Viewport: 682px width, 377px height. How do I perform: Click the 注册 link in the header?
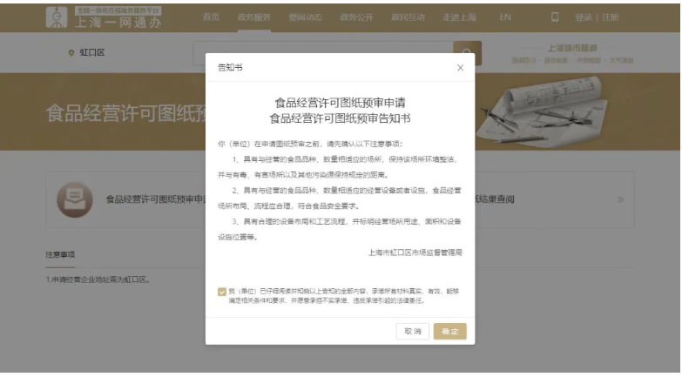click(609, 17)
